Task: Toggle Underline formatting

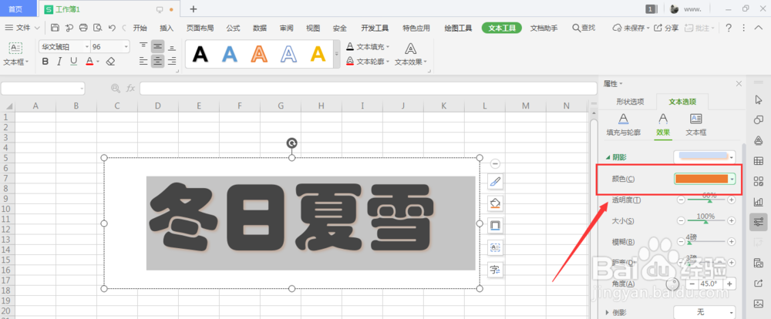Action: 74,62
